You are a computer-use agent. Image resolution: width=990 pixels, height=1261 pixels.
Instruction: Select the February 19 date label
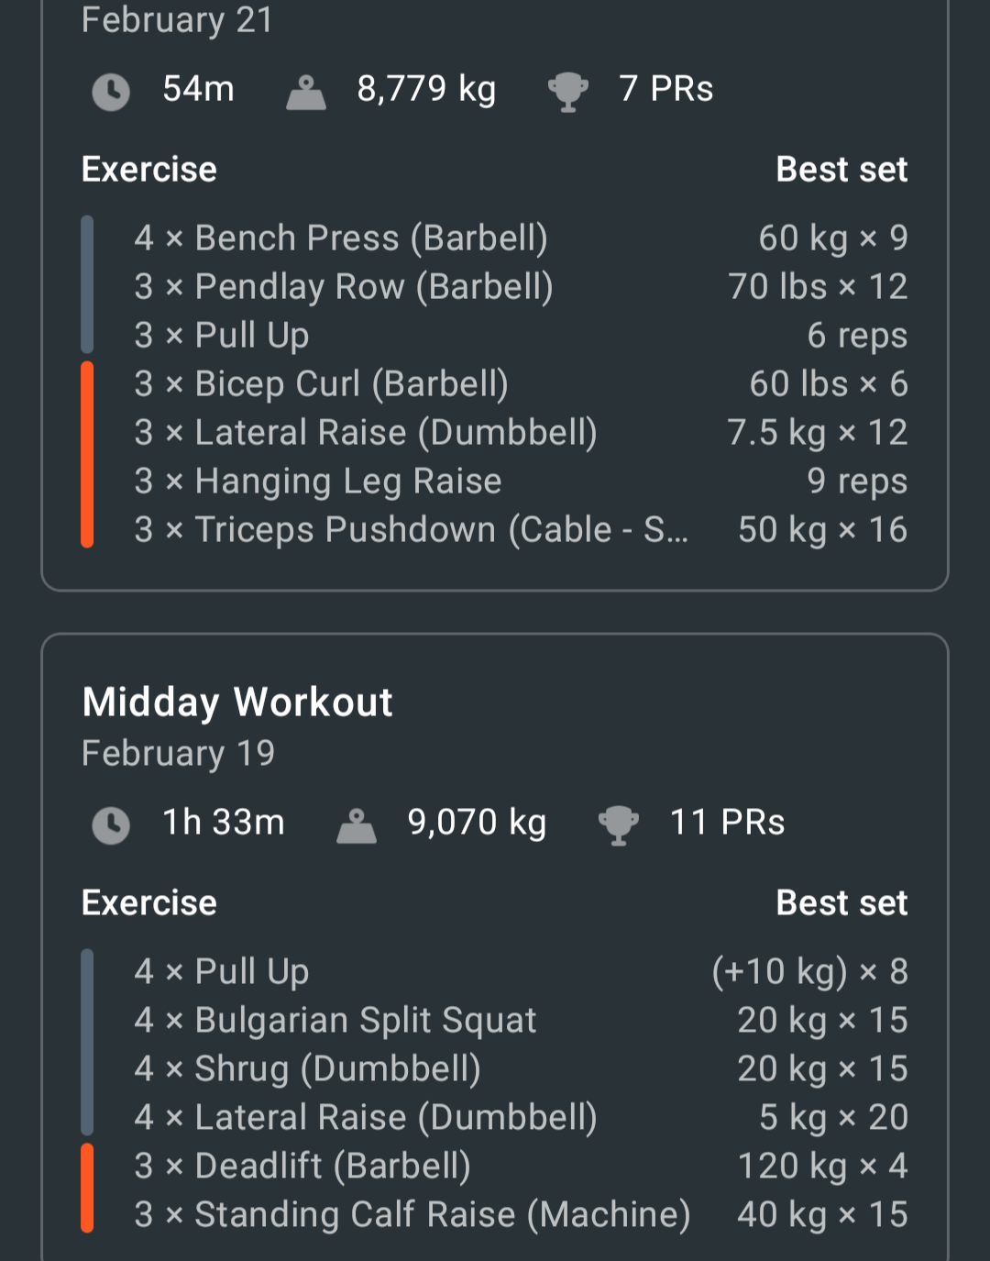click(178, 754)
